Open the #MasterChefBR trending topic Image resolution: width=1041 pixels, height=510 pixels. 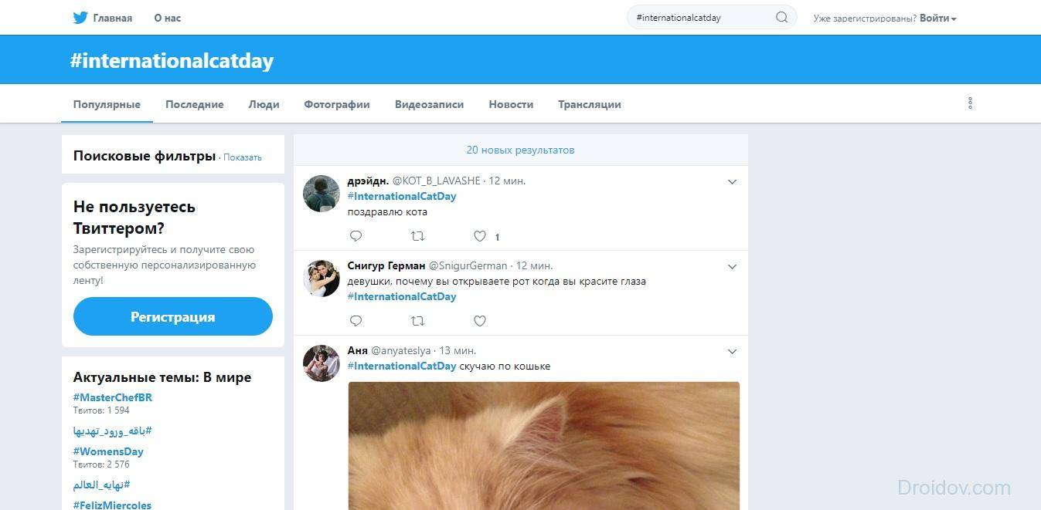[x=113, y=397]
